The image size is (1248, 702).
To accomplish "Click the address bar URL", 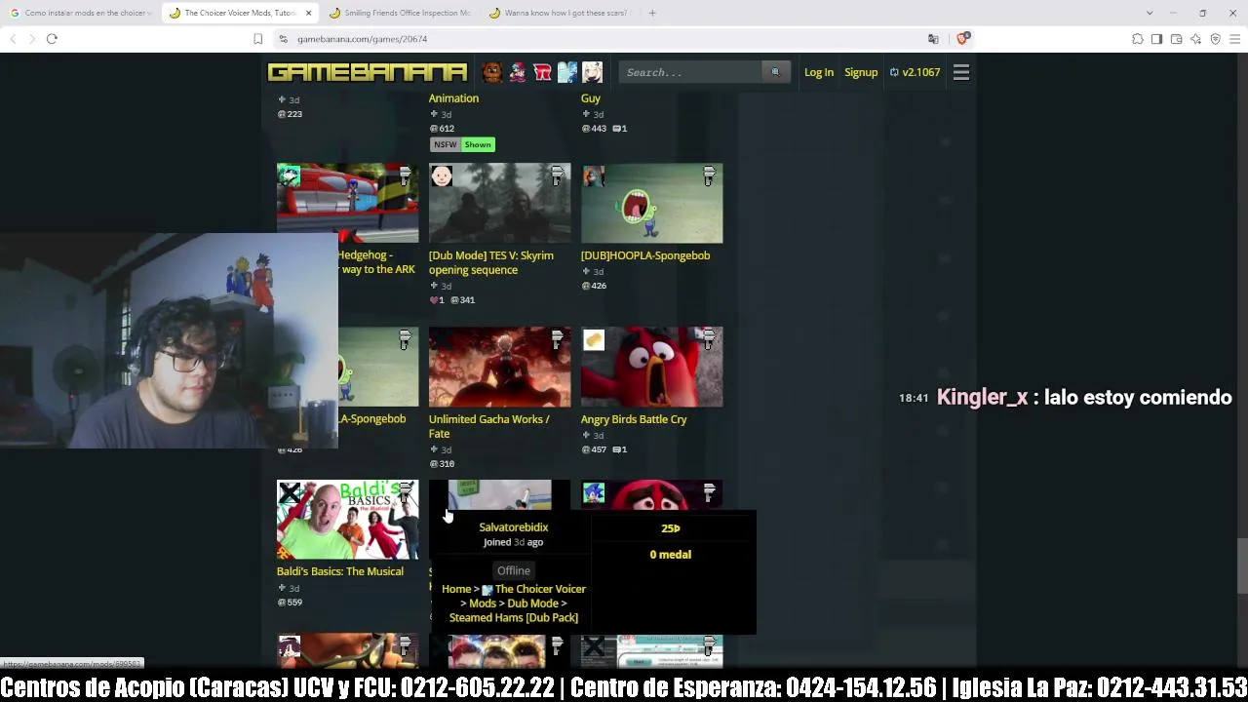I will 362,39.
